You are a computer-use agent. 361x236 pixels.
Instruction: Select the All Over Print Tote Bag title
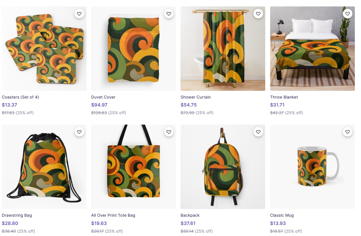(x=113, y=215)
